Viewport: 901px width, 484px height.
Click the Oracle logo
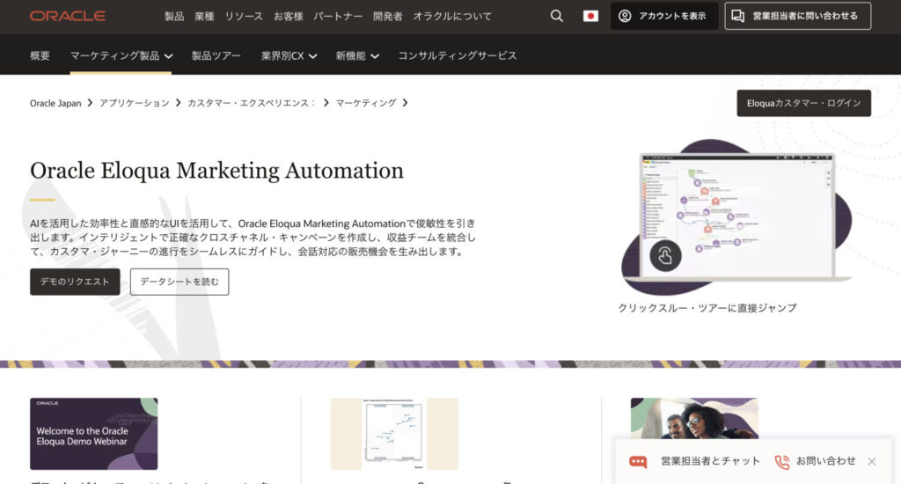click(67, 16)
